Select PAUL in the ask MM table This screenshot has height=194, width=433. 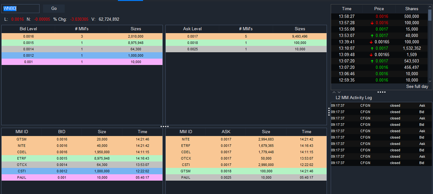tap(246, 177)
